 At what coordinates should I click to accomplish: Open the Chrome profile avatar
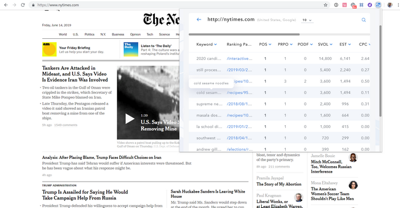(390, 5)
